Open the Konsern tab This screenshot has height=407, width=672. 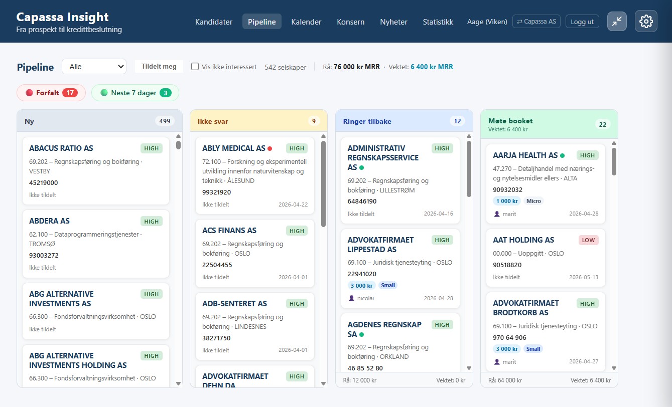(x=351, y=22)
